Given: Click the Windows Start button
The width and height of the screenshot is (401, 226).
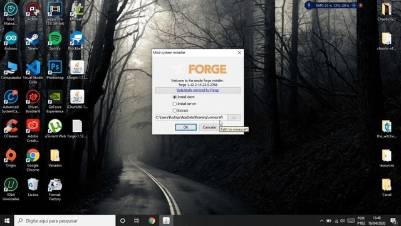Looking at the screenshot, I should coord(7,220).
